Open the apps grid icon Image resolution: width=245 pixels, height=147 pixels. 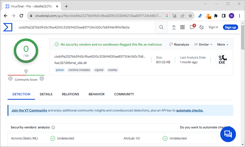pyautogui.click(x=183, y=27)
